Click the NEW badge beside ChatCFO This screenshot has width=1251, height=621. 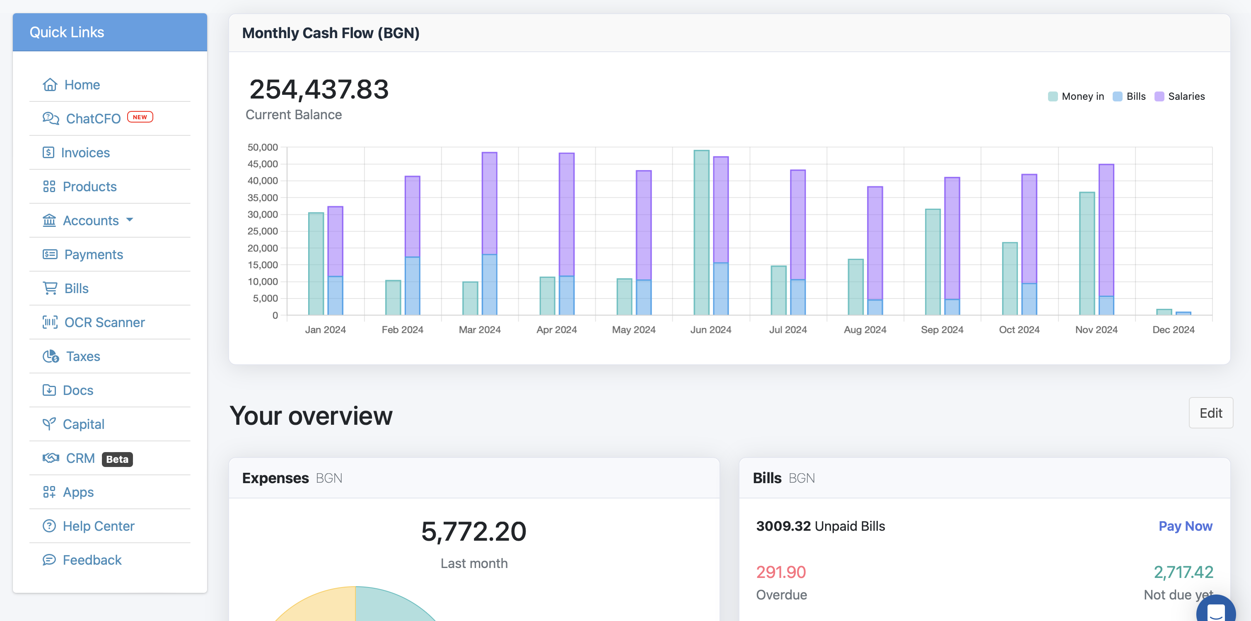[x=140, y=117]
